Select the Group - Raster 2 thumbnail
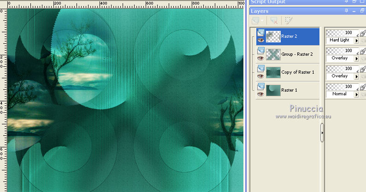The width and height of the screenshot is (366, 192). 273,55
